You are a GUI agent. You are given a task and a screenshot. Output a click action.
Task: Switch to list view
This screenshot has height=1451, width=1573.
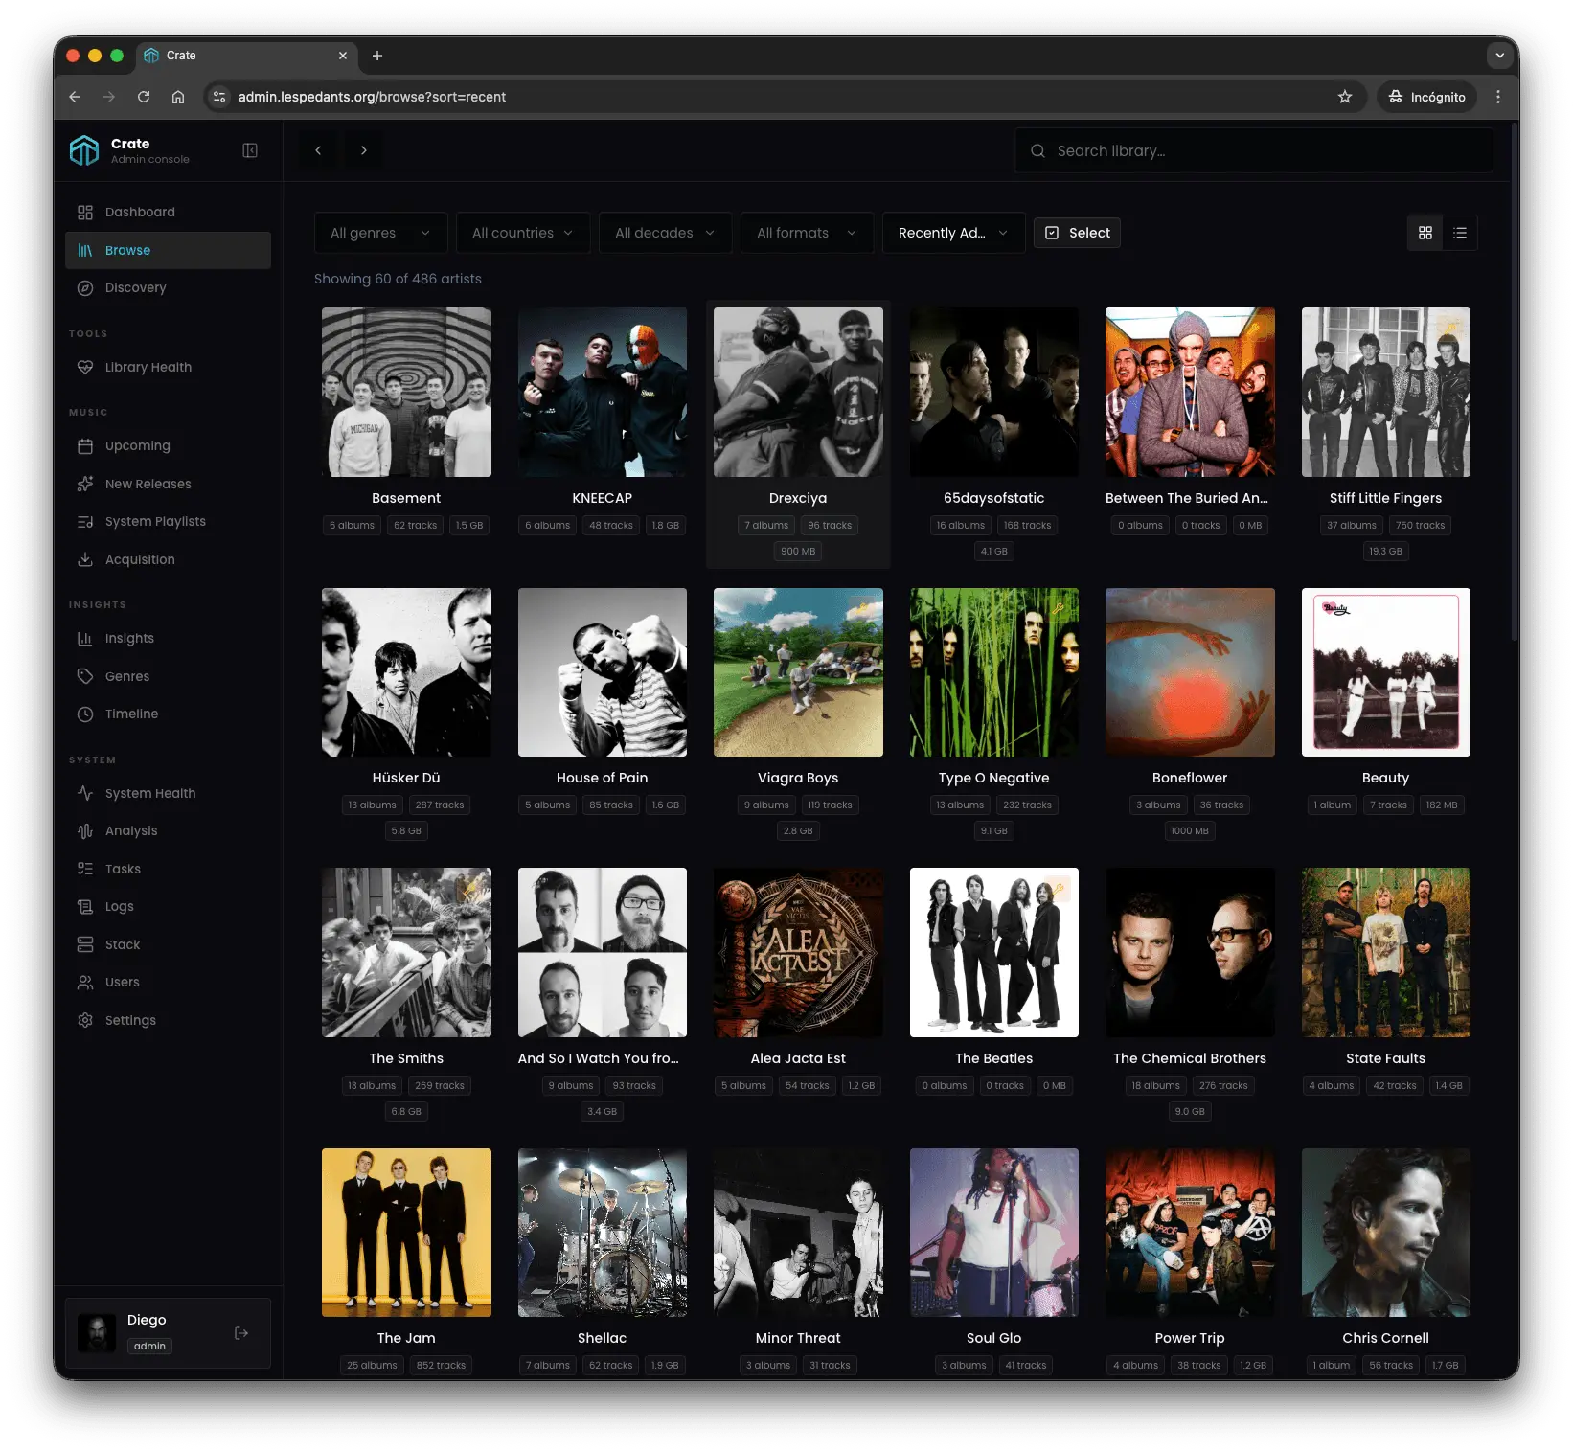tap(1460, 233)
